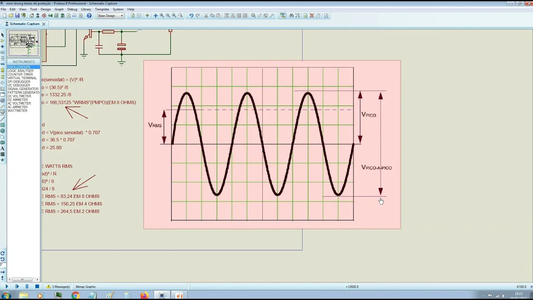
Task: Click the Home toolbar icon
Action: (x=32, y=16)
